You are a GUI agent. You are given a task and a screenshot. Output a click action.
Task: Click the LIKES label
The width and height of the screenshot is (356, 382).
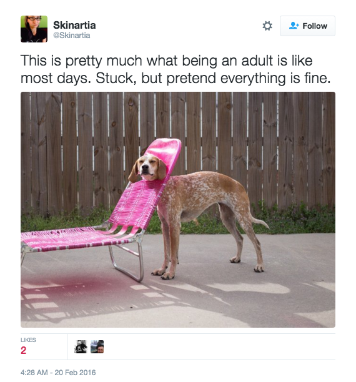click(x=28, y=340)
